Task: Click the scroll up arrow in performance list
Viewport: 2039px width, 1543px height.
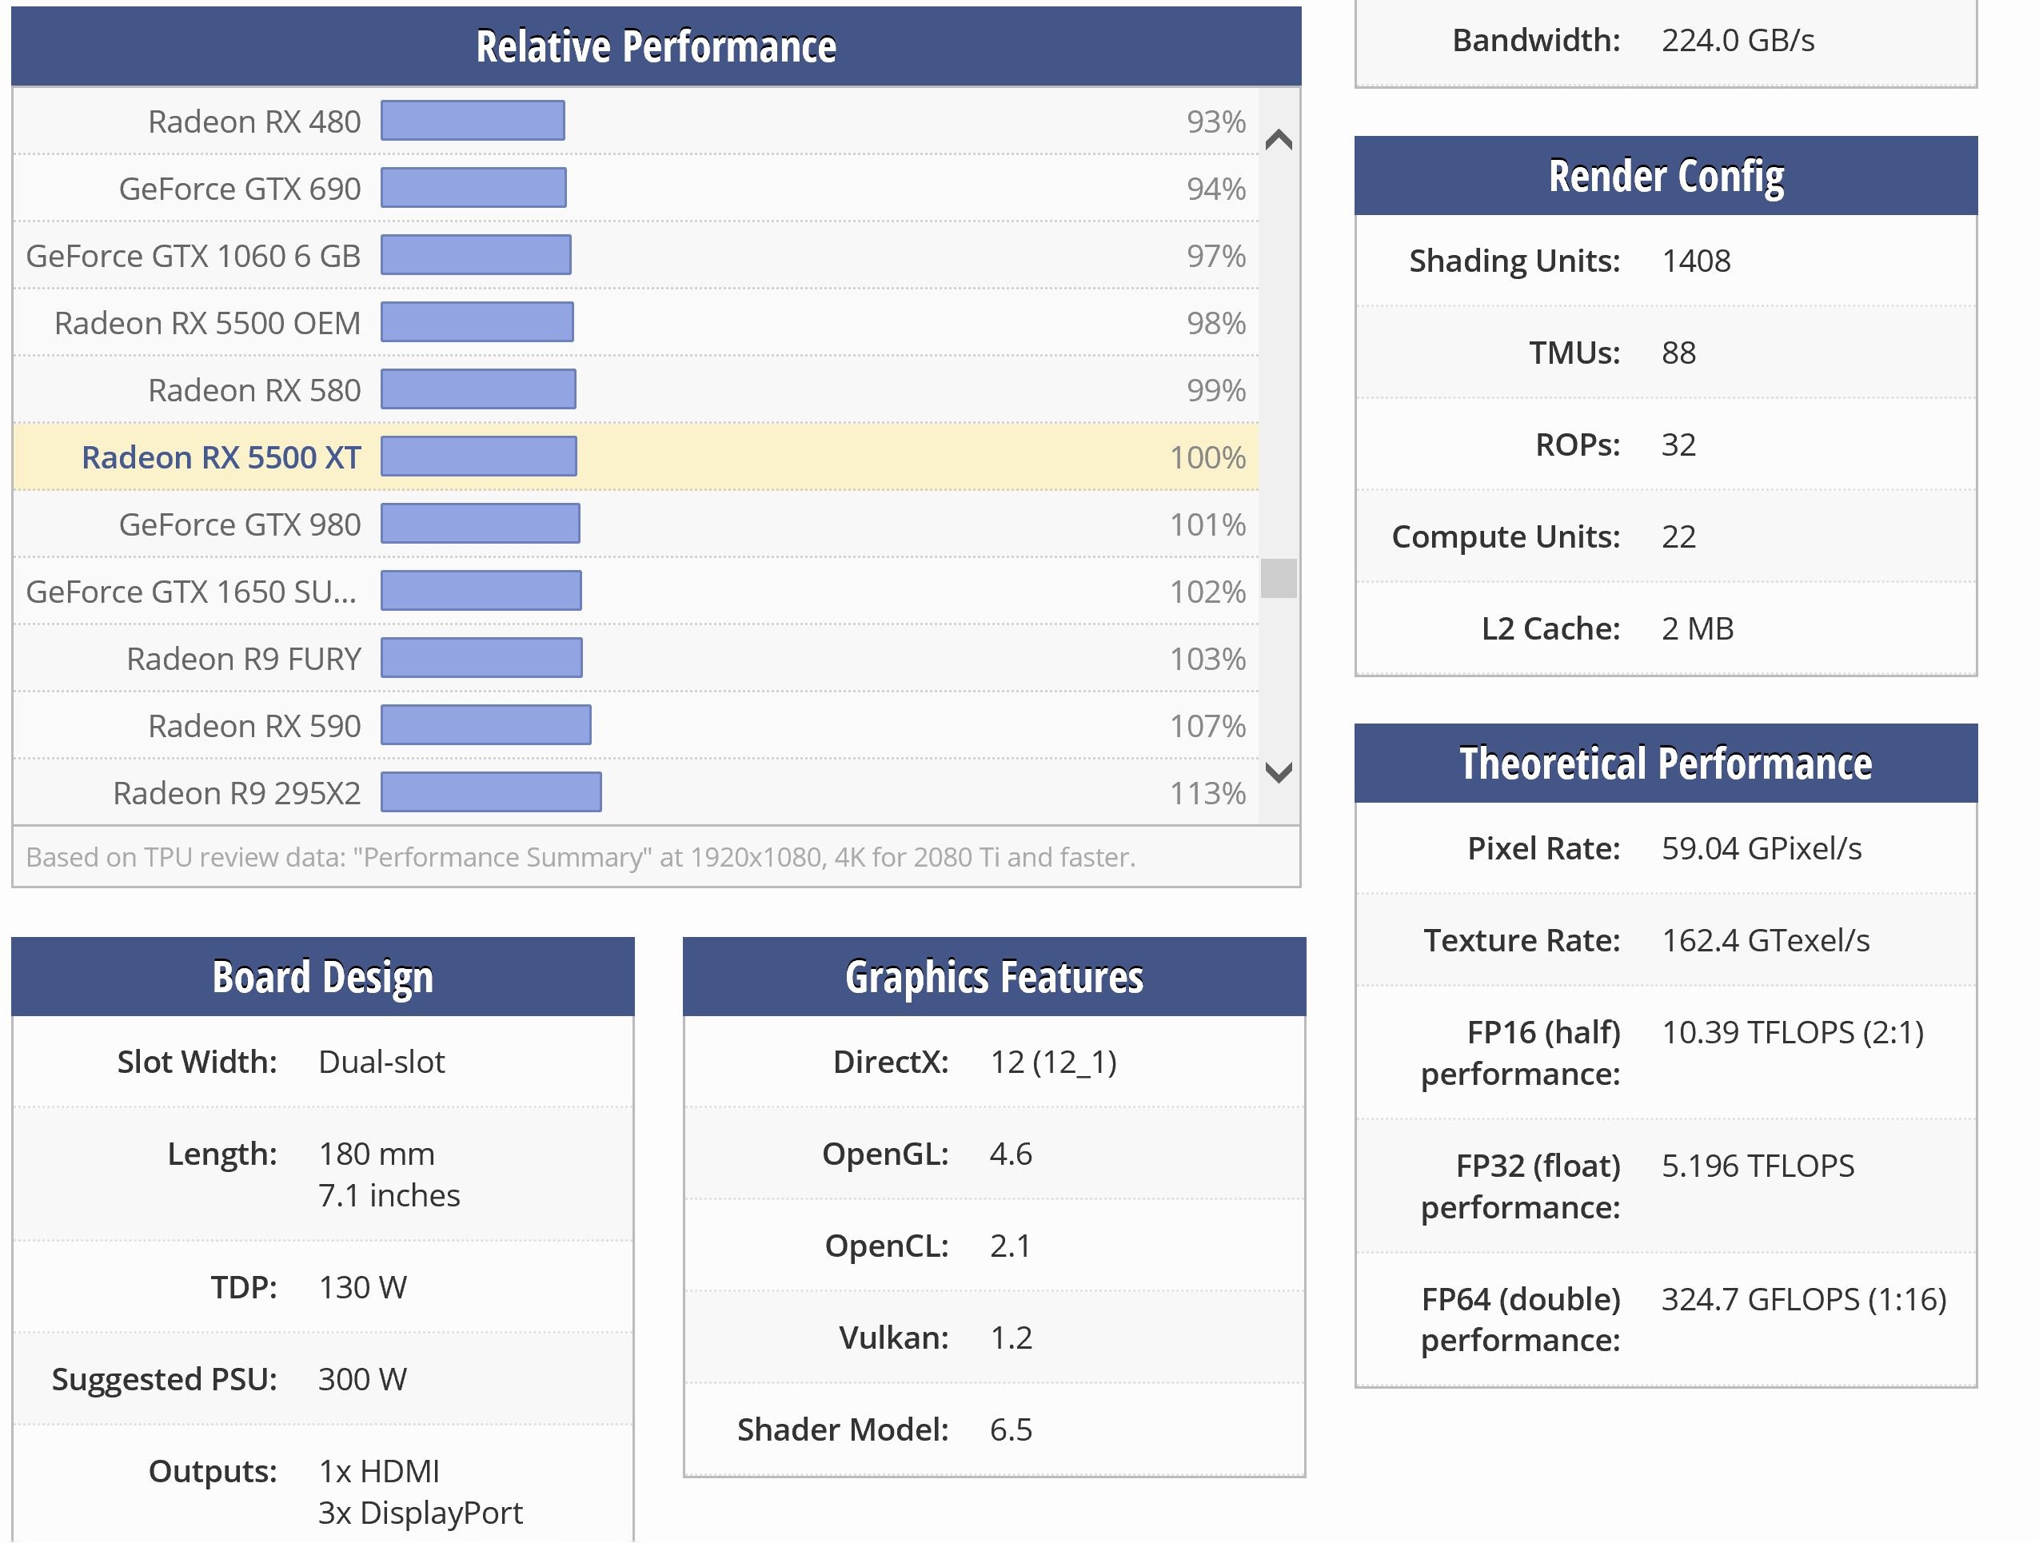Action: [x=1279, y=140]
